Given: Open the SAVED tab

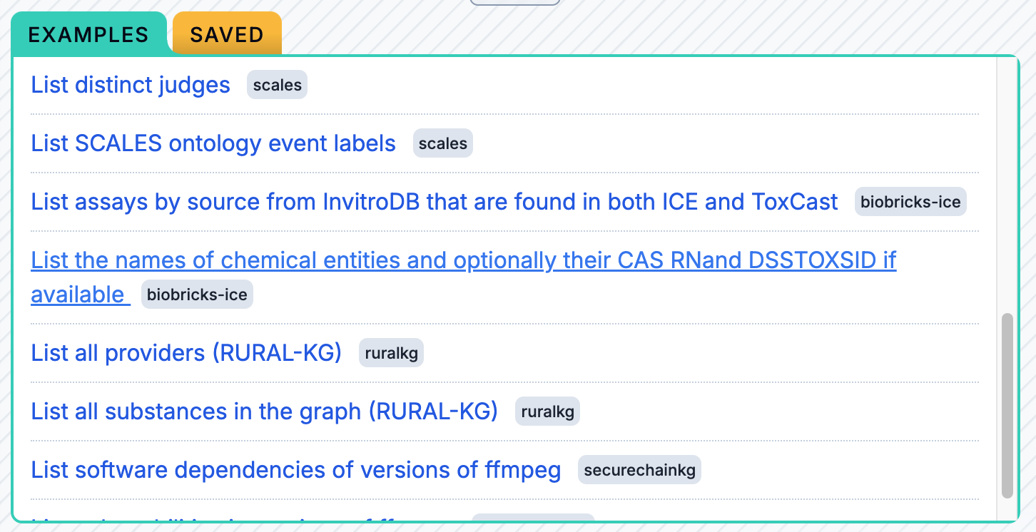Looking at the screenshot, I should pos(227,34).
